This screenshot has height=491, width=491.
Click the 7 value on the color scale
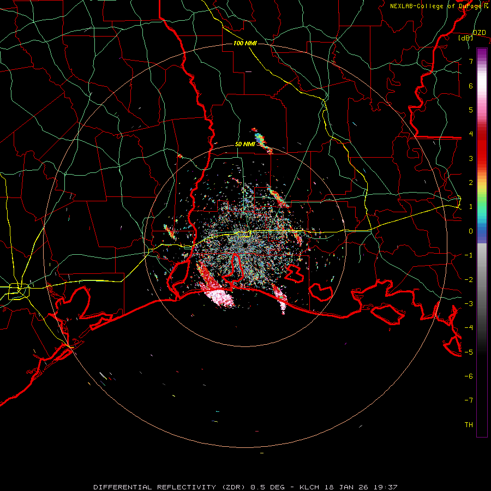471,61
